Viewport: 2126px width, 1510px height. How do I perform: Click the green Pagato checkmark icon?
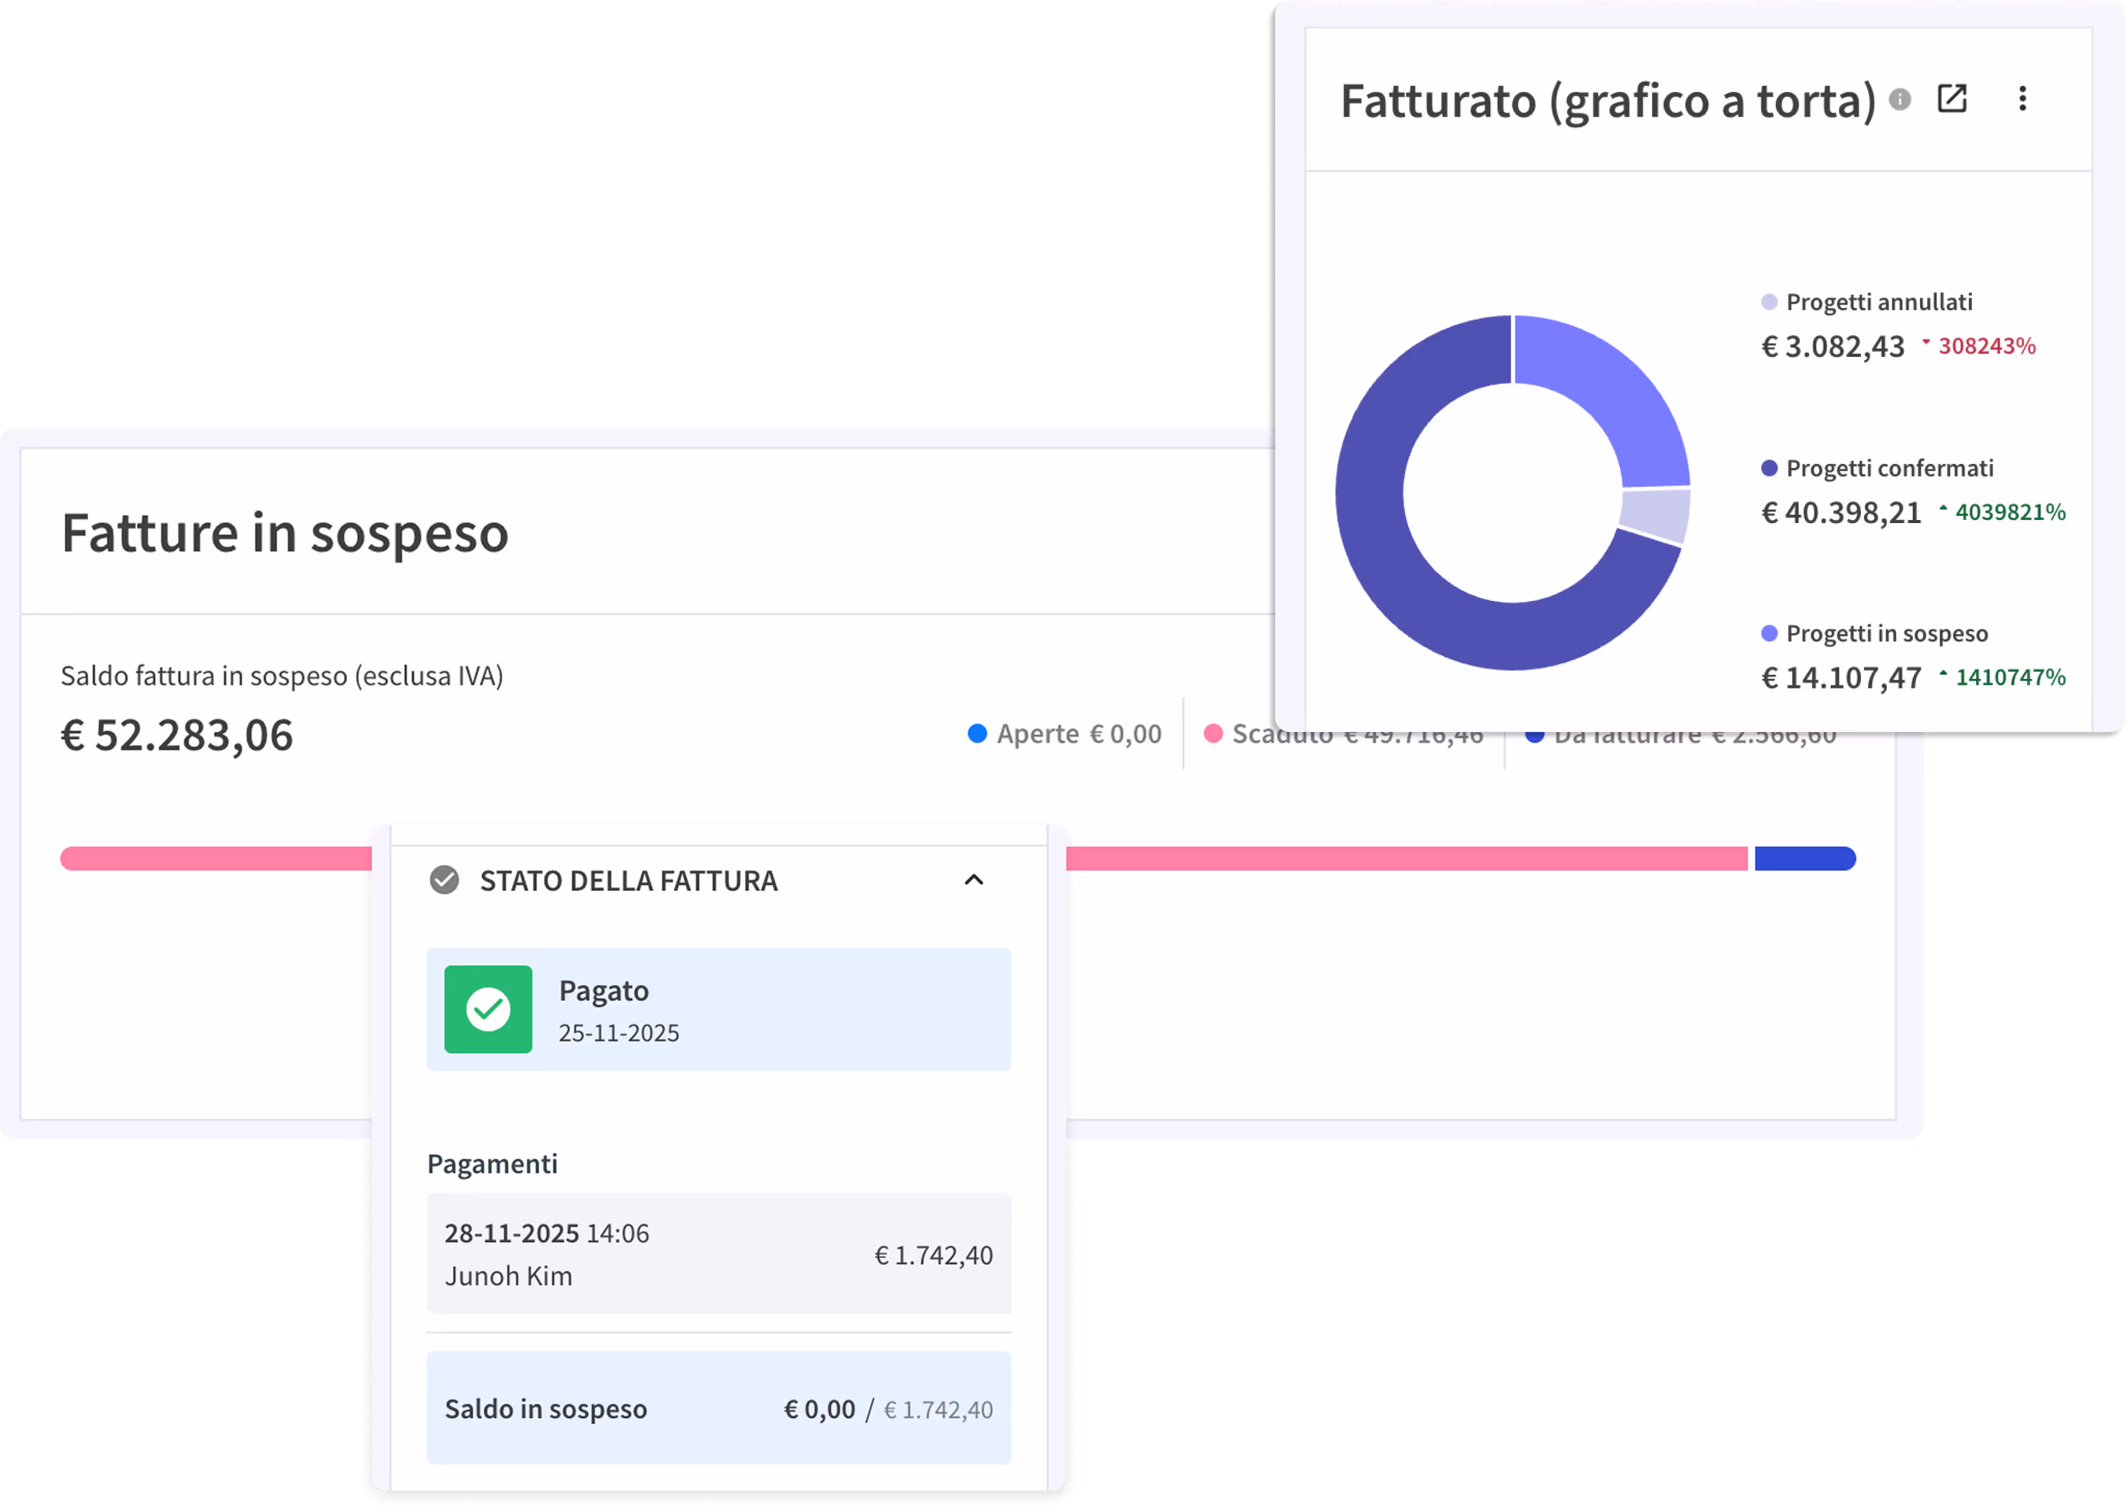(488, 1009)
